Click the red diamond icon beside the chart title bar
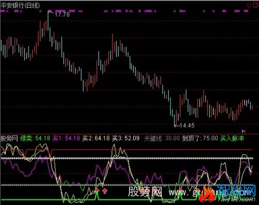Screen dimensions: 259x205 point(249,5)
